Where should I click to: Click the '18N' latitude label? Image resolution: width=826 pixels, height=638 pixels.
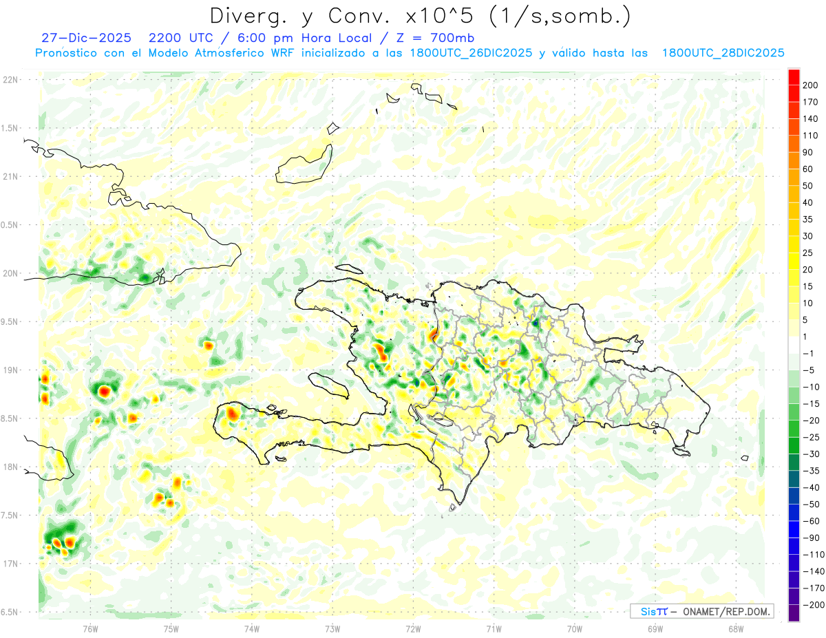(10, 467)
